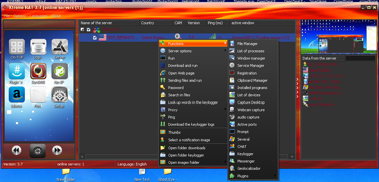379x182 pixels.
Task: Open the Port icon
Action: 38,95
